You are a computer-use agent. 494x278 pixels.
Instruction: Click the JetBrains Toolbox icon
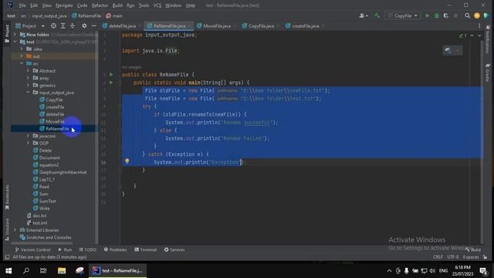point(486,15)
